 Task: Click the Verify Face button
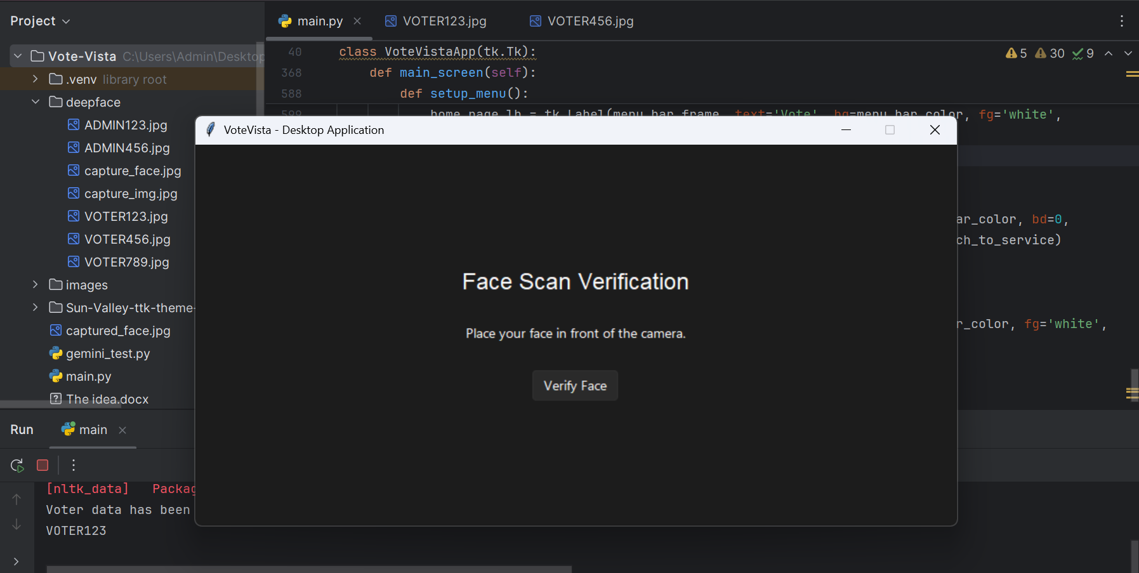click(x=575, y=386)
